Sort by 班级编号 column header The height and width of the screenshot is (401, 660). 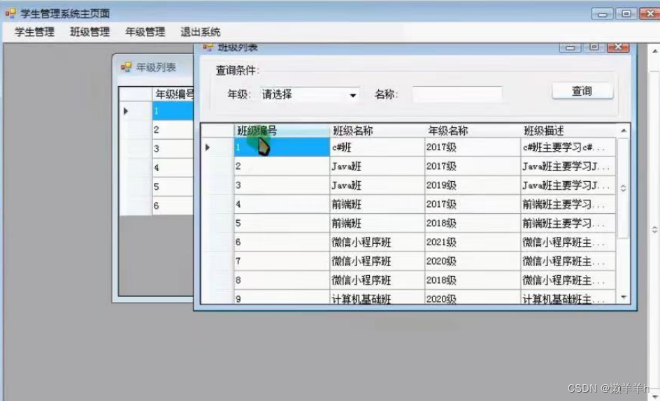[282, 131]
